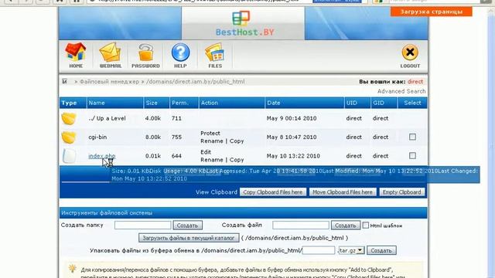495x278 pixels.
Task: Go Up a Level in the directory
Action: 107,118
